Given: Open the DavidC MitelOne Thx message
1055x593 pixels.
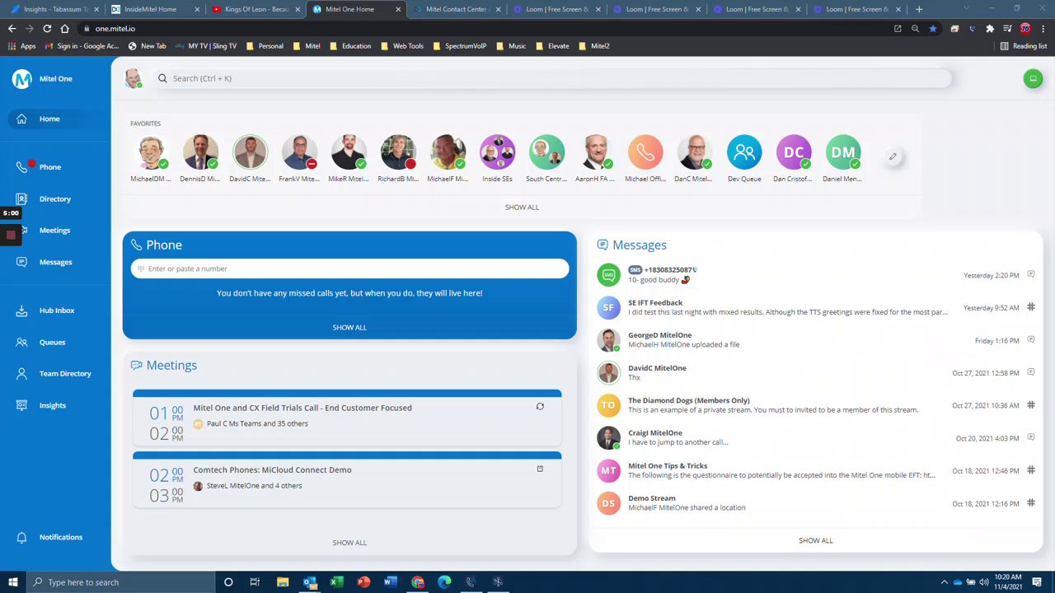Looking at the screenshot, I should pos(816,373).
